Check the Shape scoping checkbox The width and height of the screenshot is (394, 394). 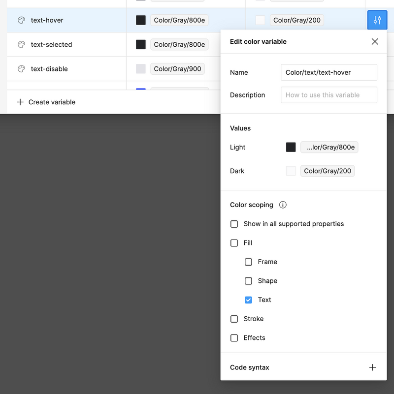pos(248,281)
